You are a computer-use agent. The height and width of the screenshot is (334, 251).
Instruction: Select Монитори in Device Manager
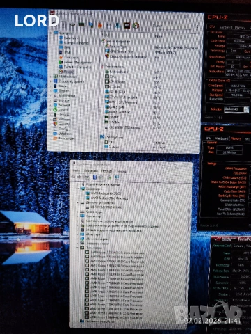[x=91, y=234]
